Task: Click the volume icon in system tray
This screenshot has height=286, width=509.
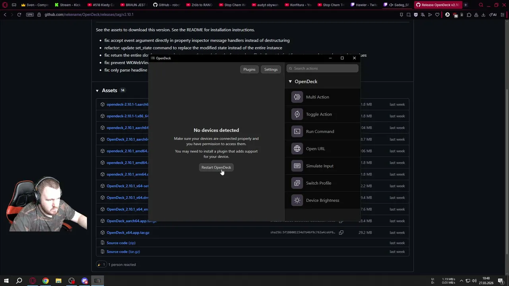Action: (x=474, y=281)
